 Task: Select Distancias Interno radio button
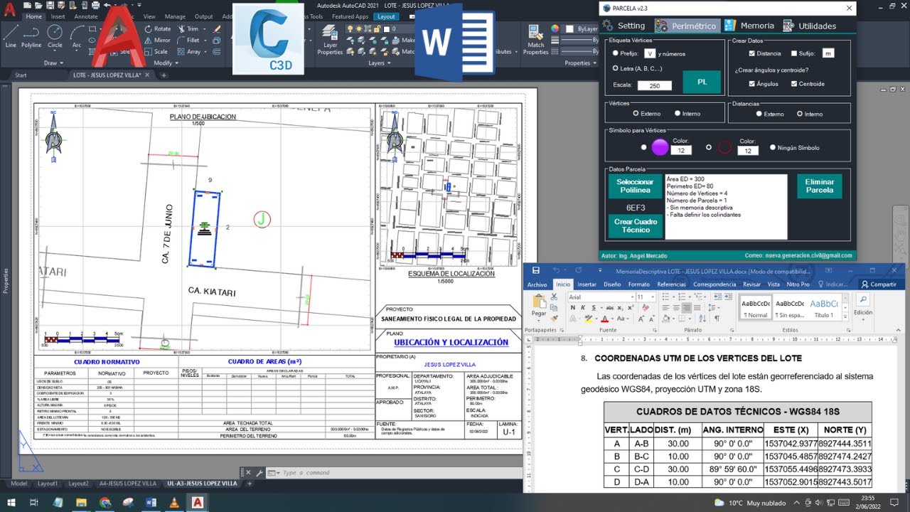[x=800, y=114]
